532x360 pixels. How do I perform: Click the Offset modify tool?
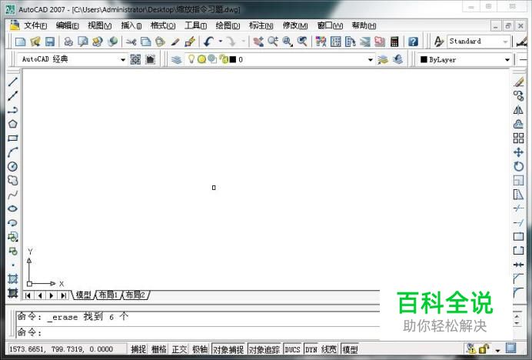pos(518,124)
